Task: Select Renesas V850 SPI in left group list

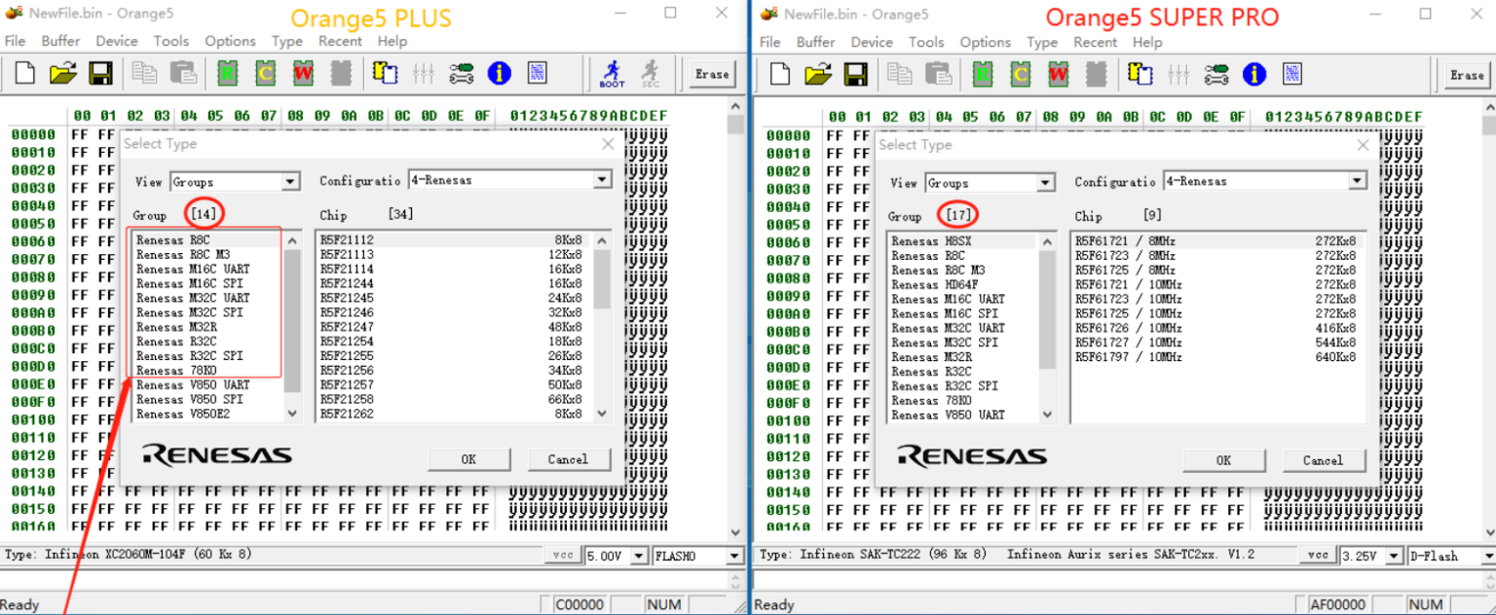Action: pyautogui.click(x=189, y=400)
